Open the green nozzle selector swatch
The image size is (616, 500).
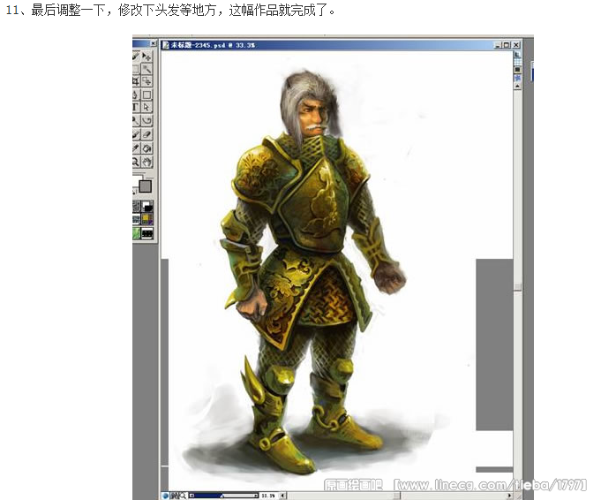(136, 233)
